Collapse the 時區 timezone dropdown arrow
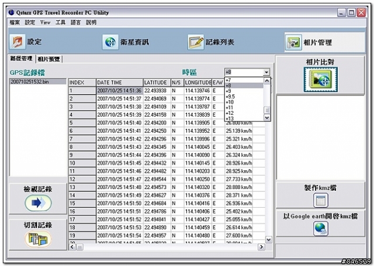 [266, 72]
